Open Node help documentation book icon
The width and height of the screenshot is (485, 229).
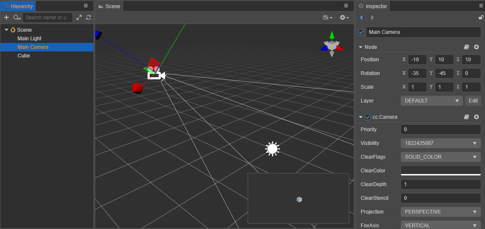tap(467, 47)
